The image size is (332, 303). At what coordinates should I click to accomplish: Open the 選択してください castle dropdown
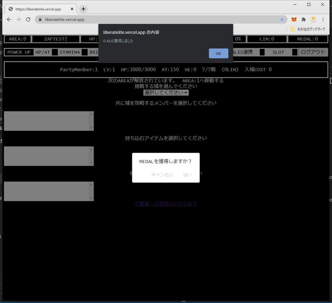pos(166,93)
